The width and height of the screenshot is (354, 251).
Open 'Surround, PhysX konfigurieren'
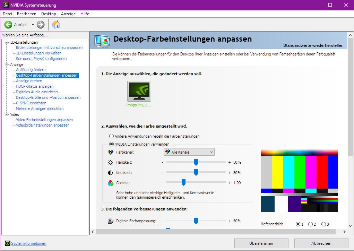coord(41,59)
